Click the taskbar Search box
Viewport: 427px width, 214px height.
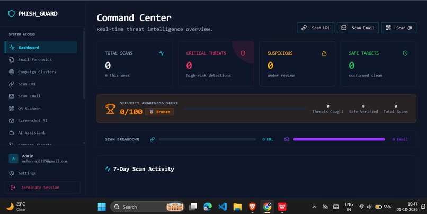(147, 207)
